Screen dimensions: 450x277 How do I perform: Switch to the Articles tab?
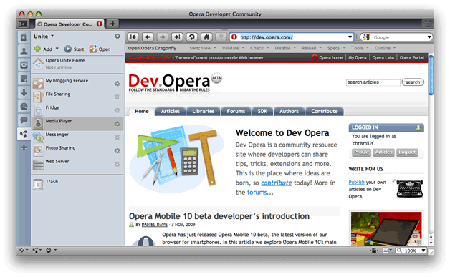click(x=171, y=111)
